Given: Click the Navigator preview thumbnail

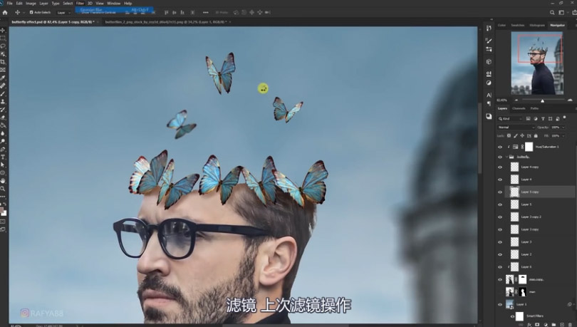Looking at the screenshot, I should 537,64.
